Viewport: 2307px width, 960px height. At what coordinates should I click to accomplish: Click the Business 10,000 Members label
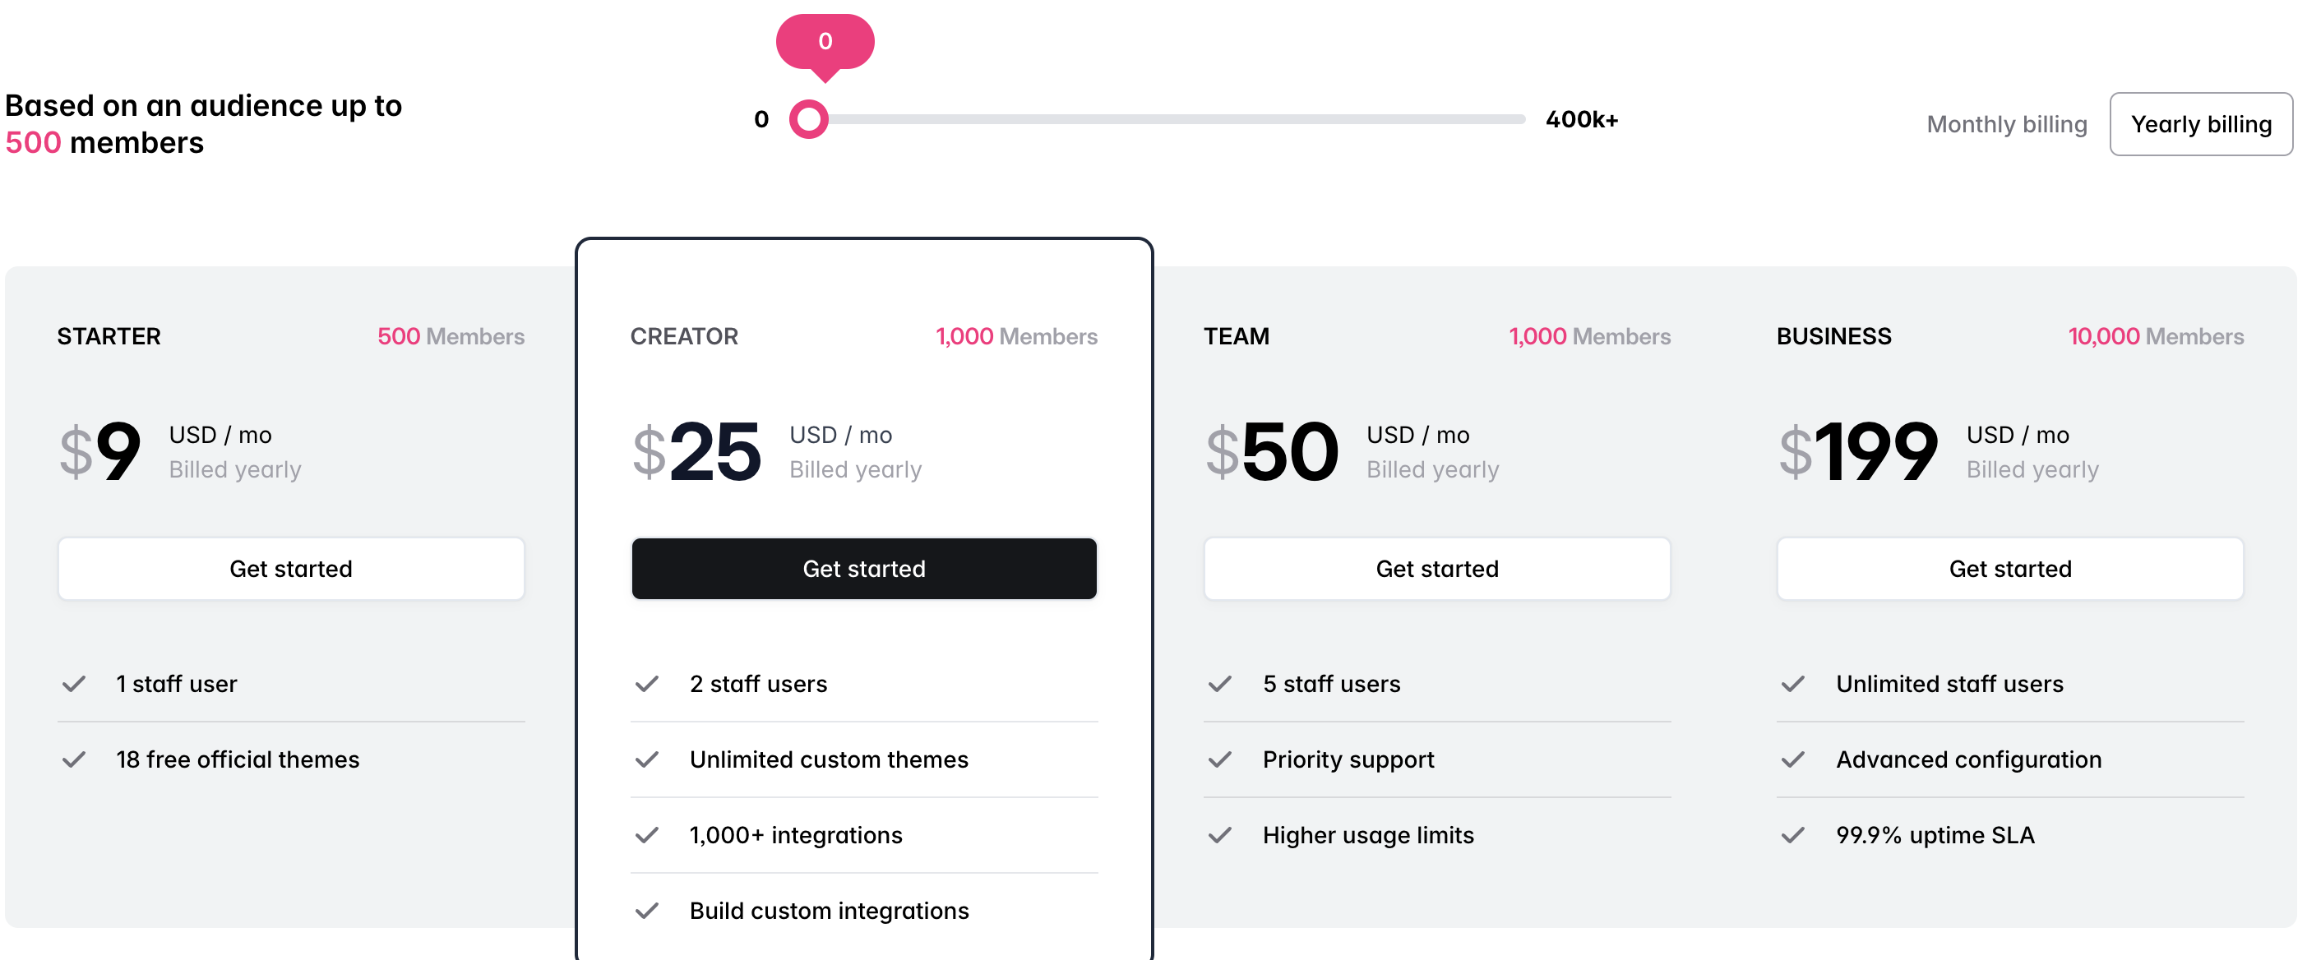click(x=2155, y=337)
